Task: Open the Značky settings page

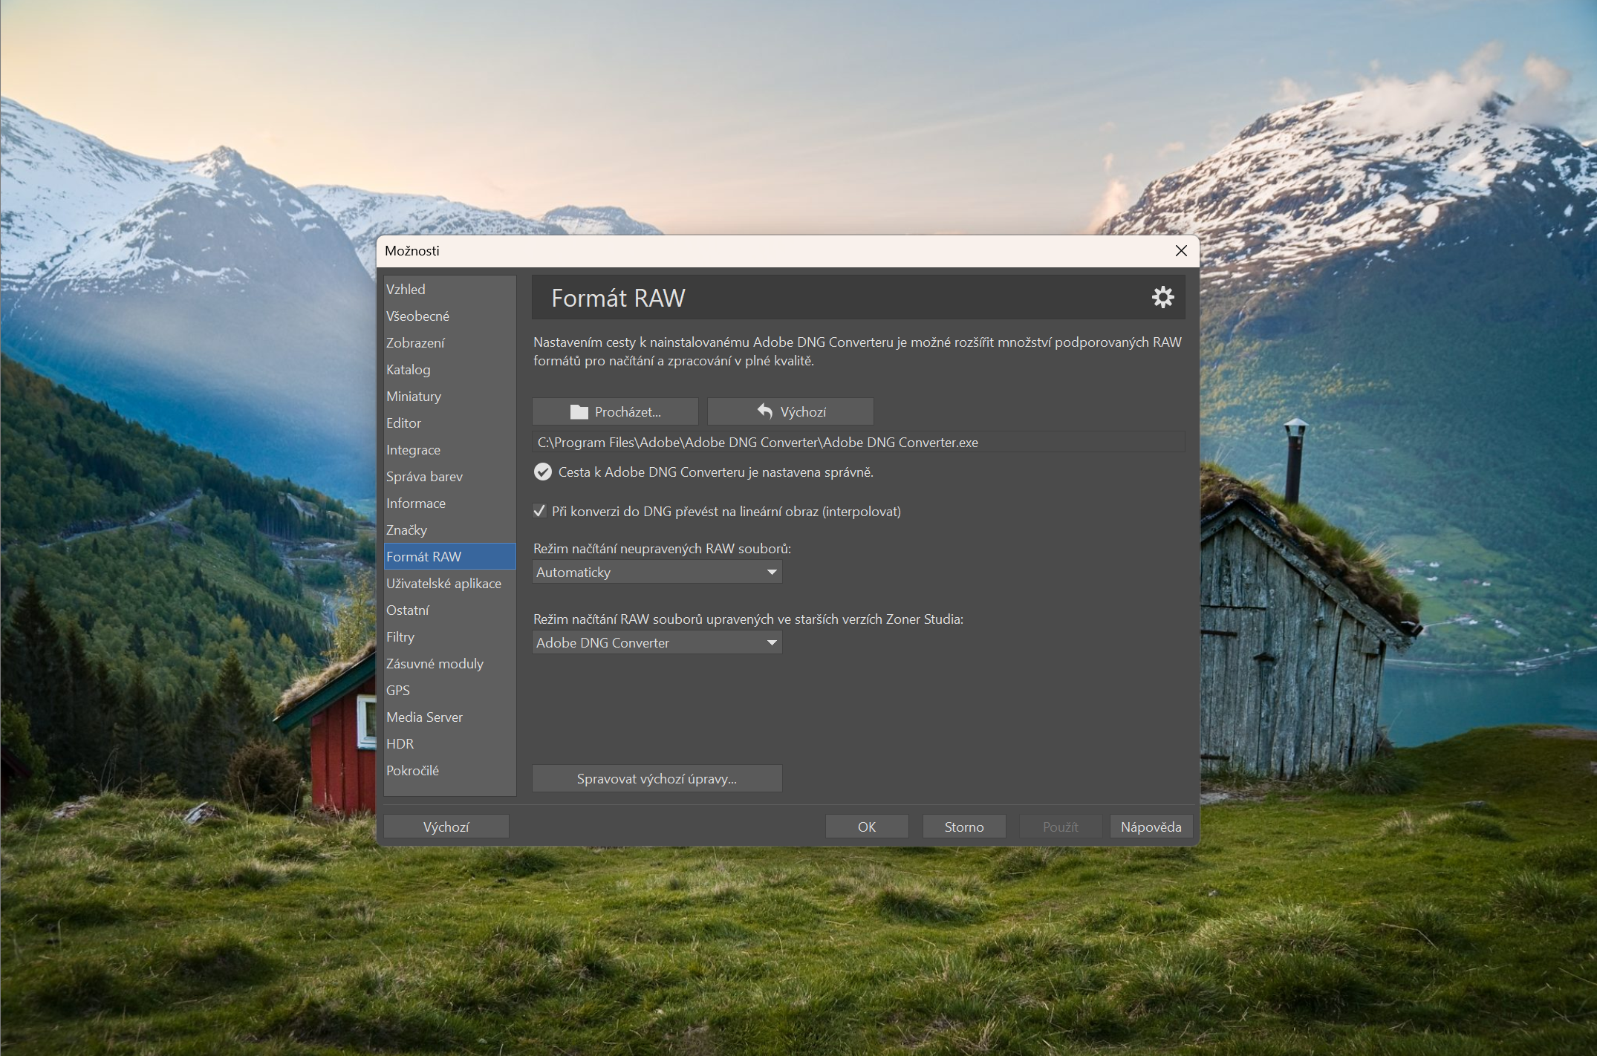Action: pos(449,529)
